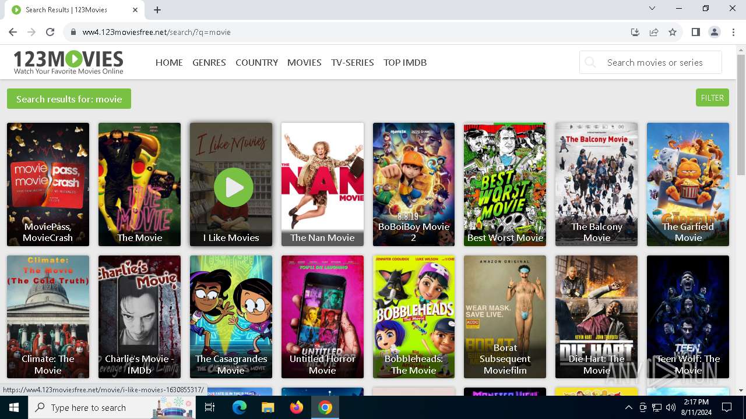Show hidden tray icons chevron

[x=629, y=407]
